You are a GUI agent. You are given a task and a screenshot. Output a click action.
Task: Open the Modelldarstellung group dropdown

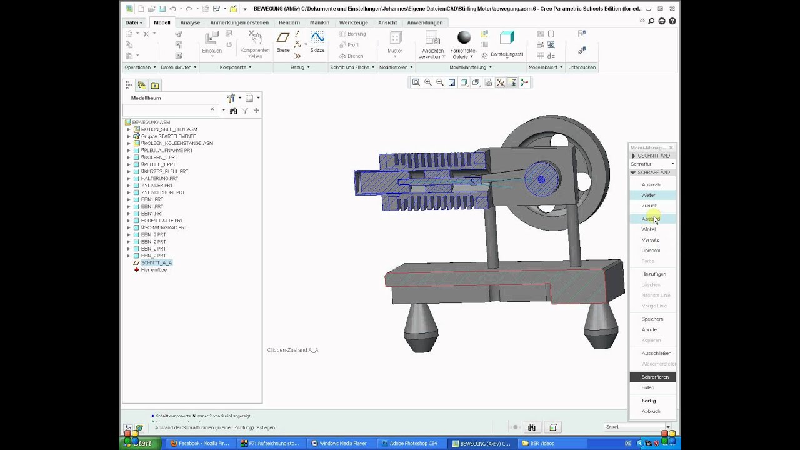pos(471,67)
